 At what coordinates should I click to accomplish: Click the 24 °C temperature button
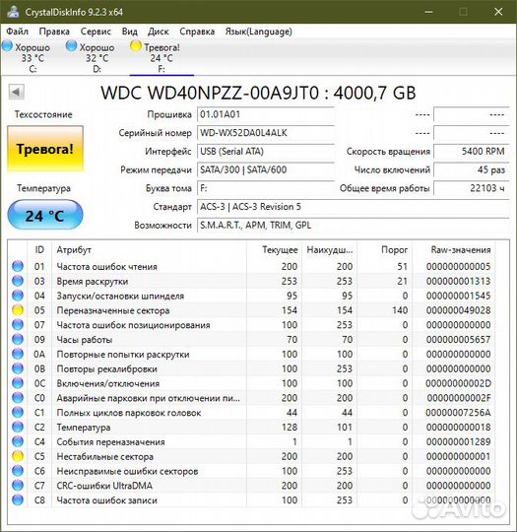pyautogui.click(x=45, y=215)
